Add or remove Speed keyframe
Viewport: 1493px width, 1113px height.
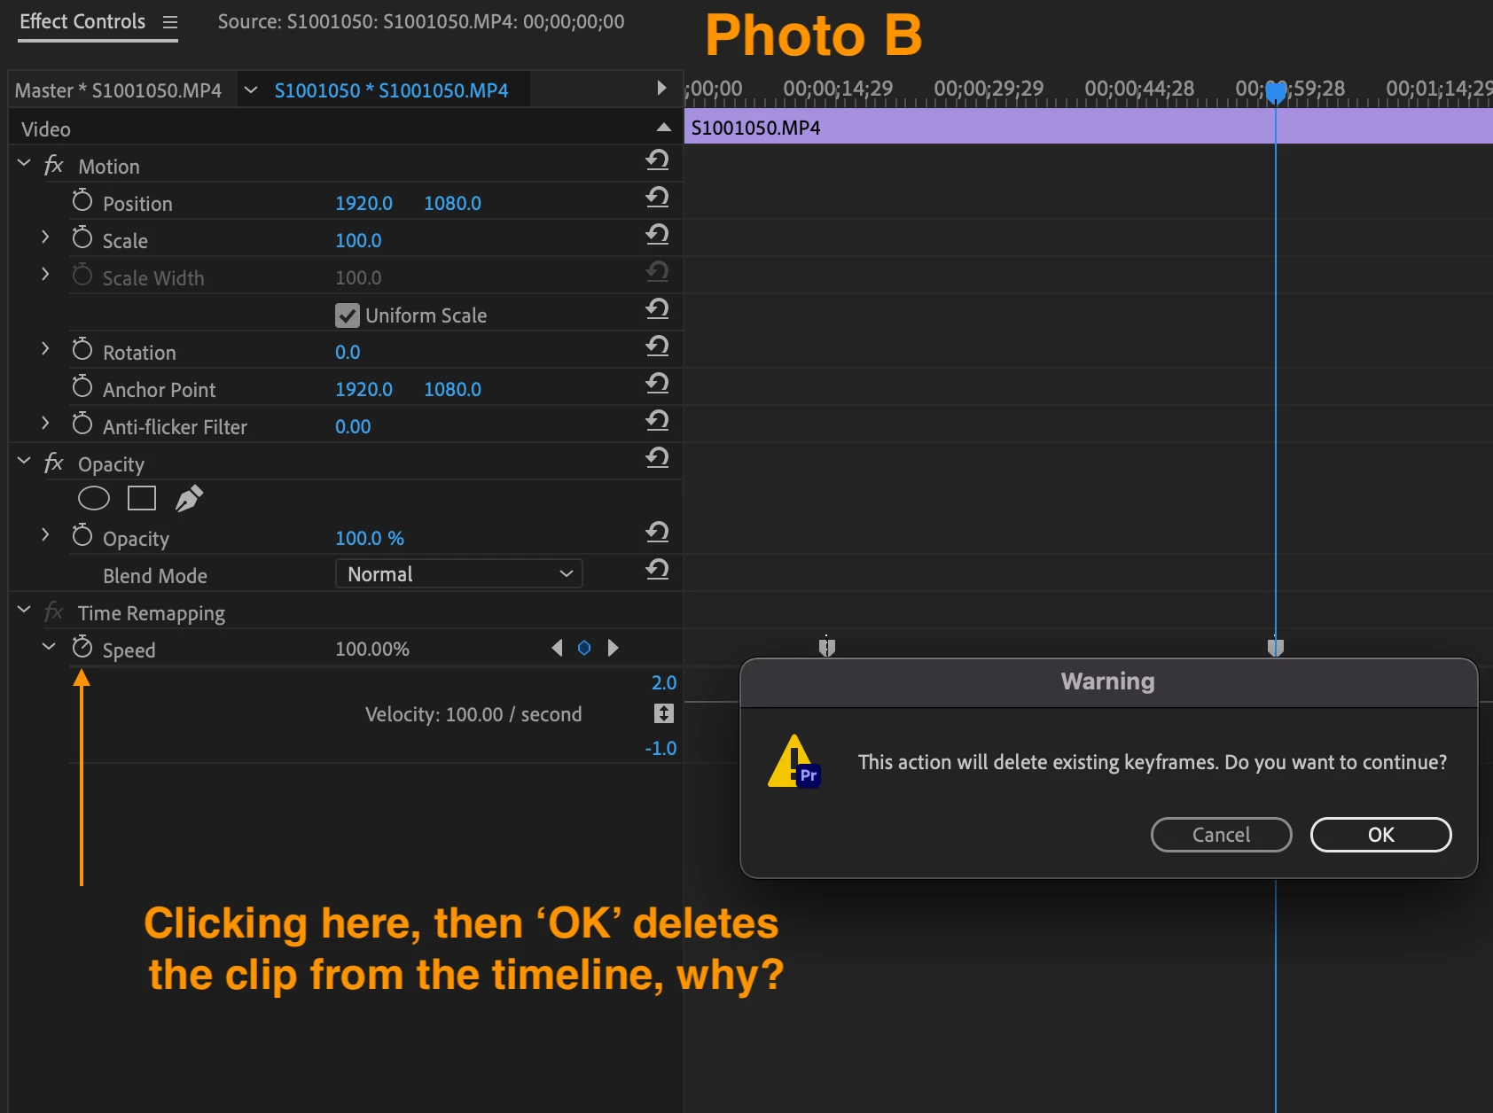584,648
